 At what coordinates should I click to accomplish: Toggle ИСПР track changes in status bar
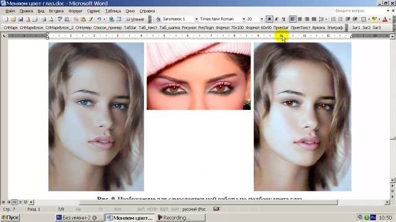pos(152,209)
